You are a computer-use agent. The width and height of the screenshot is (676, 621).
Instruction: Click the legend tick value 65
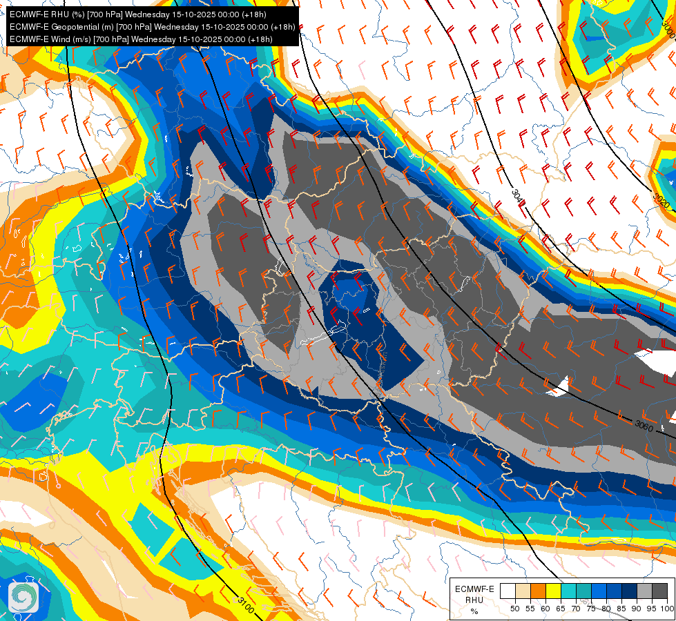click(x=561, y=609)
